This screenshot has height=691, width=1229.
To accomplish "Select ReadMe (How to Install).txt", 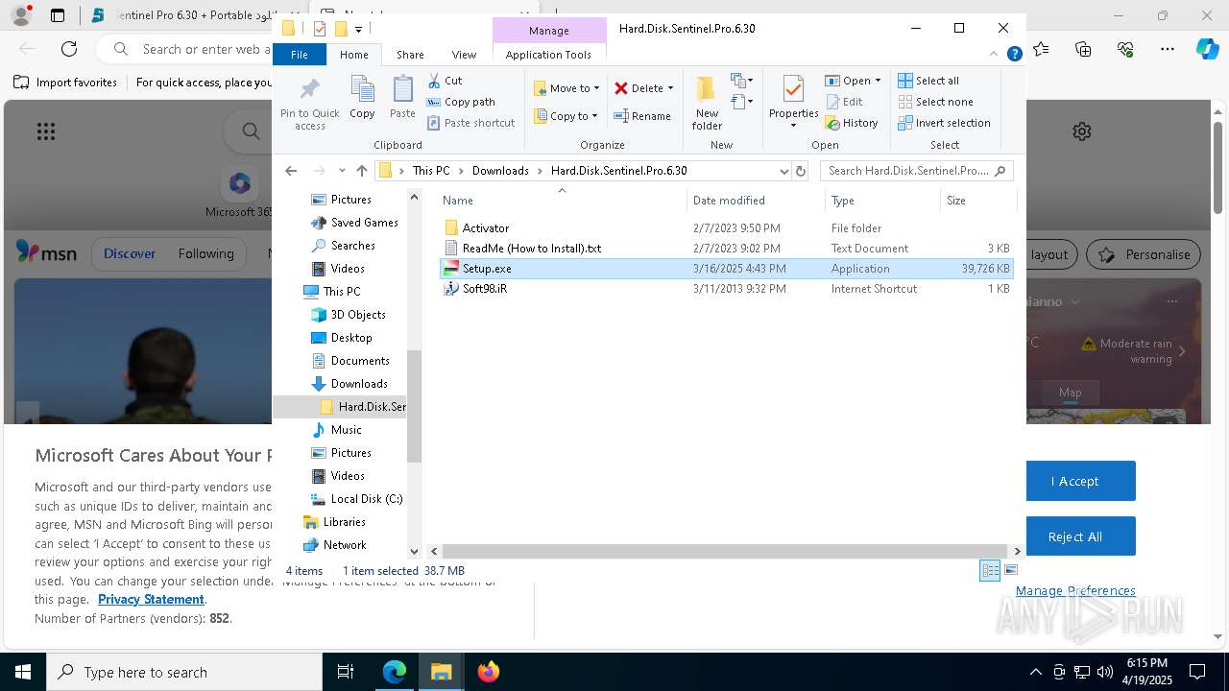I will [532, 249].
